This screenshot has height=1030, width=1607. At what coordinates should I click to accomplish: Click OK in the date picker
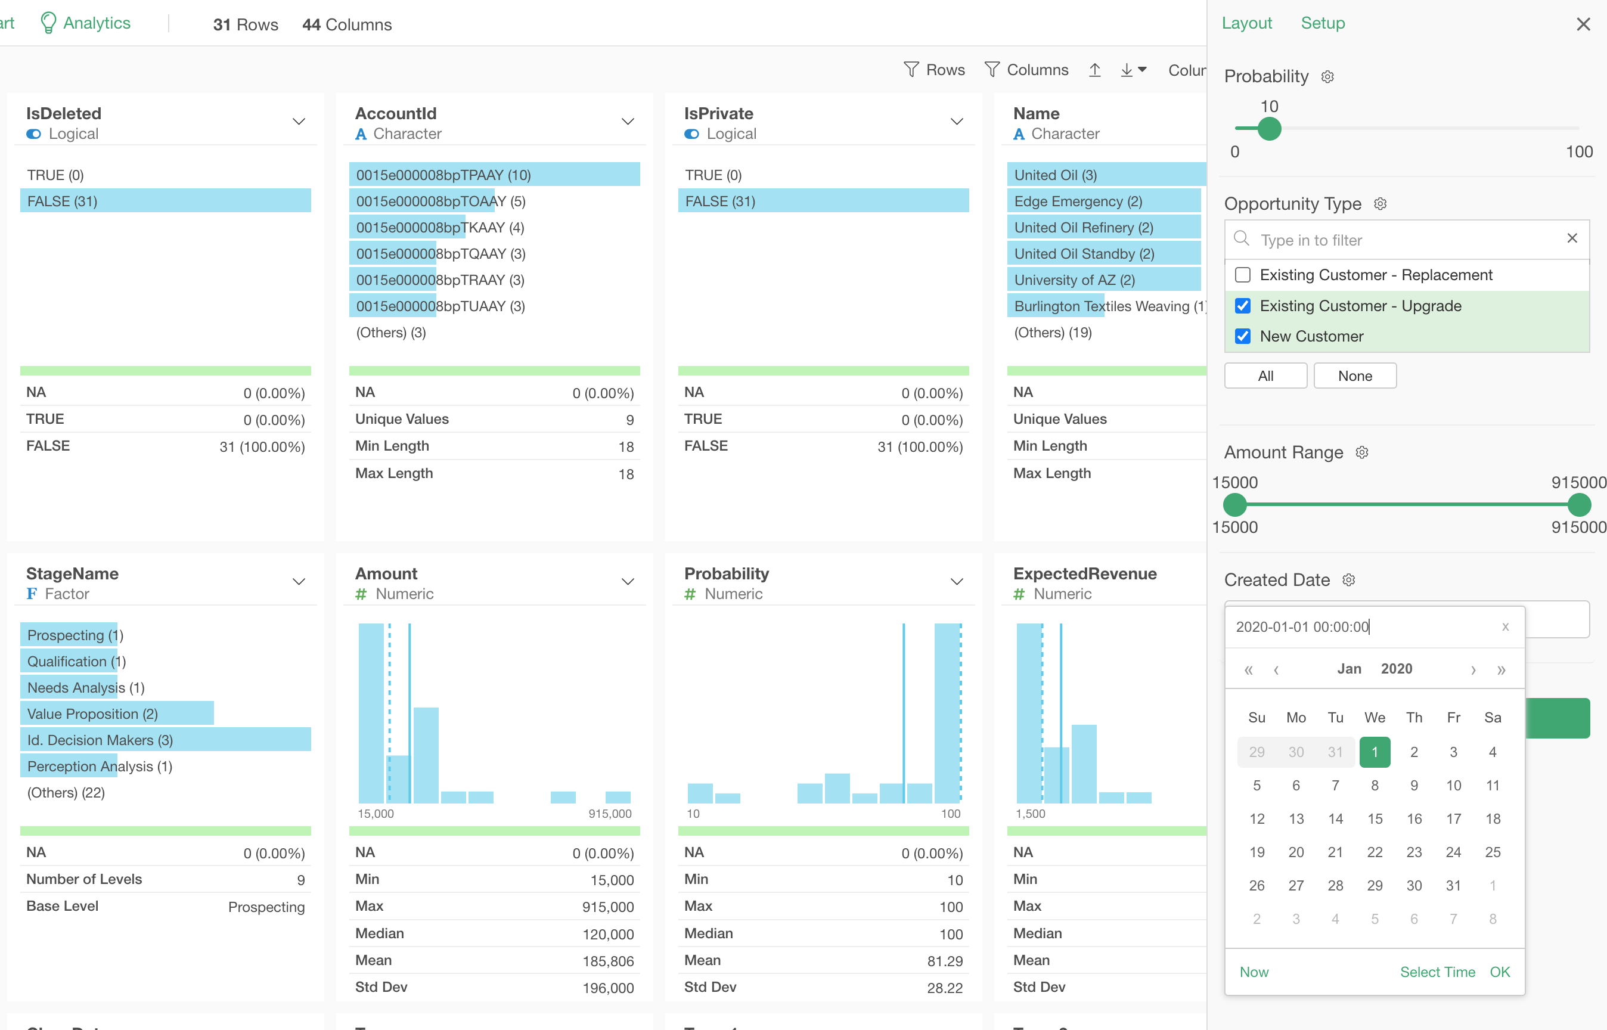[x=1499, y=972]
